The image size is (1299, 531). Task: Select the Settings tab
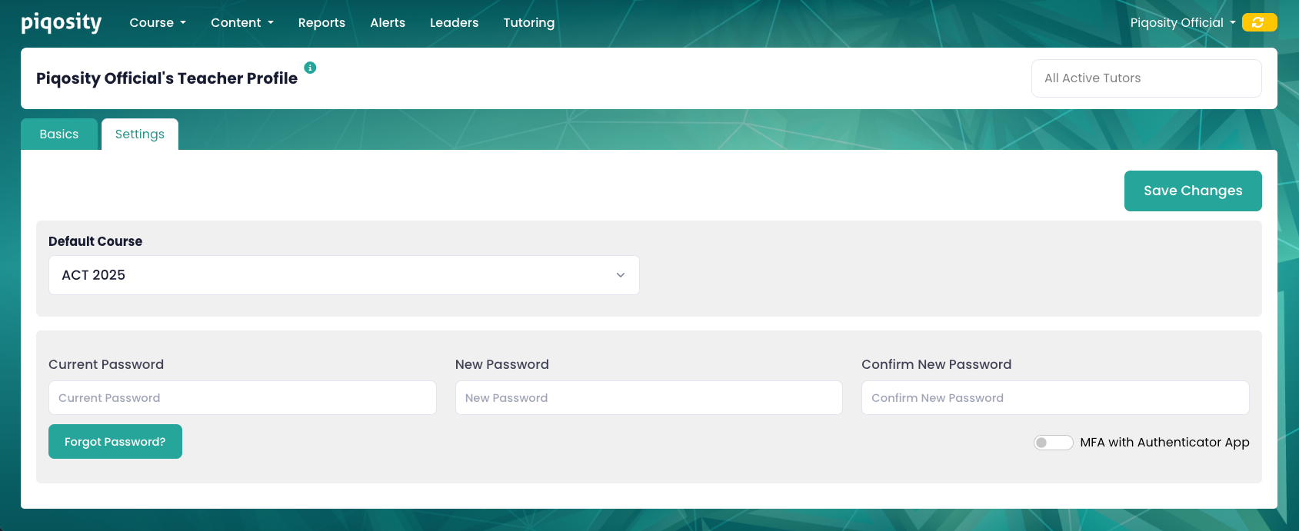click(140, 134)
